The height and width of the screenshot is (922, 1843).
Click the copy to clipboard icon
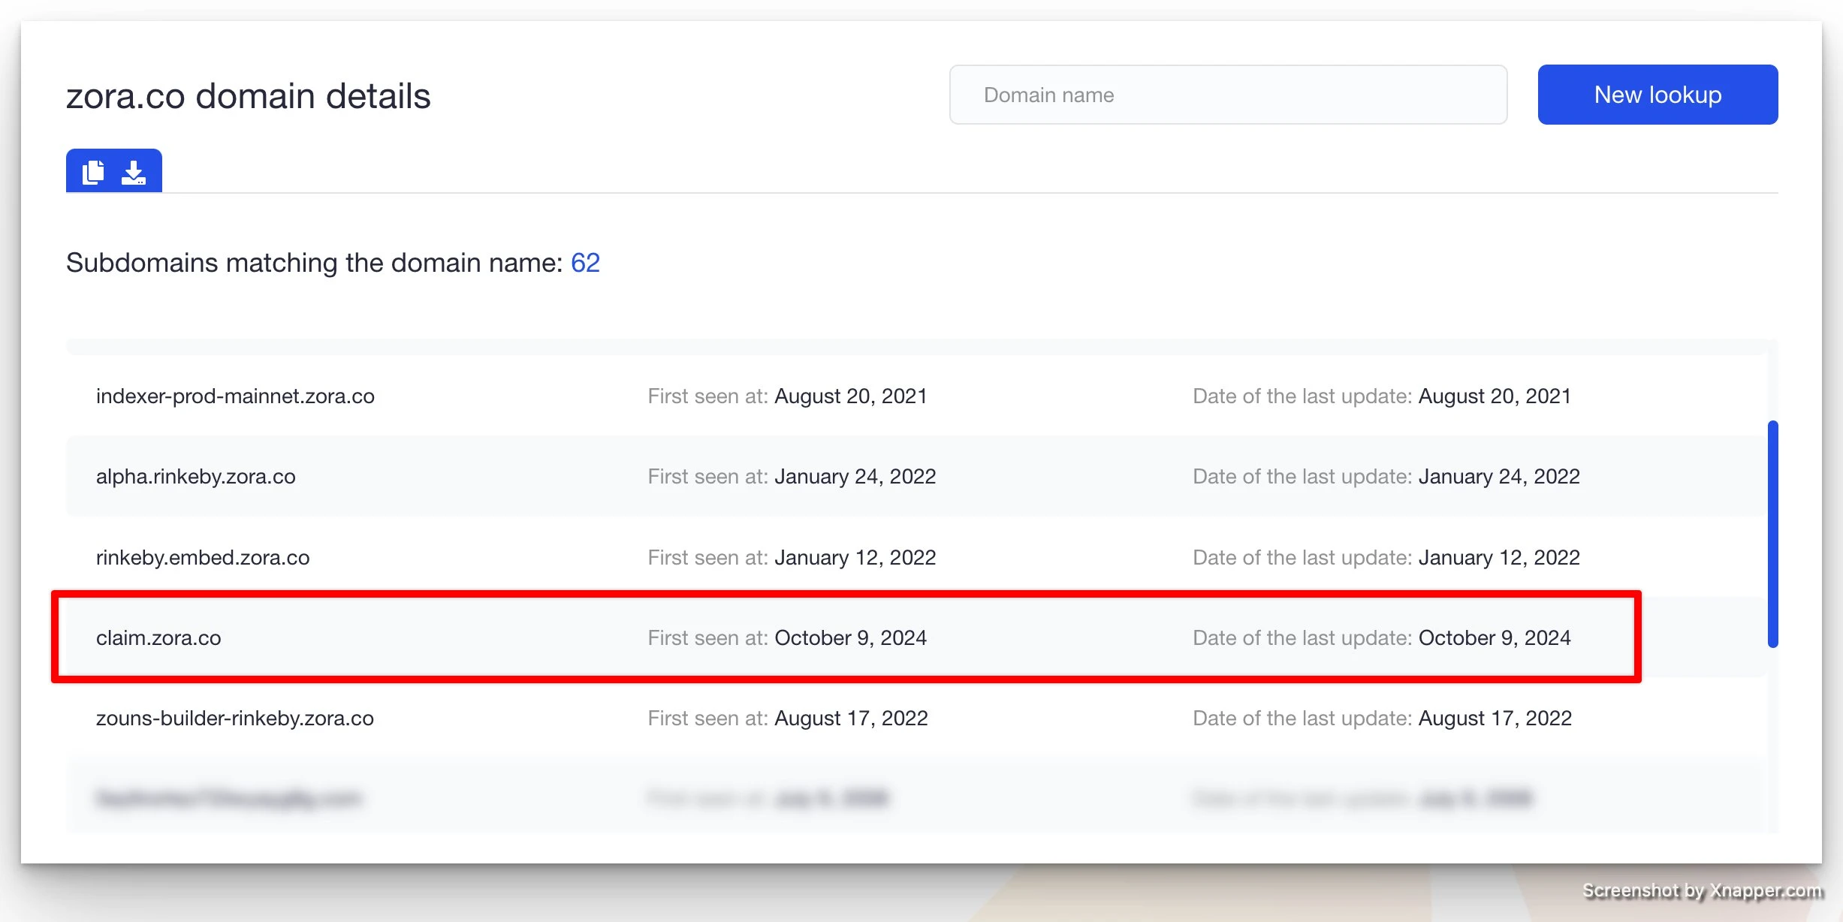93,172
